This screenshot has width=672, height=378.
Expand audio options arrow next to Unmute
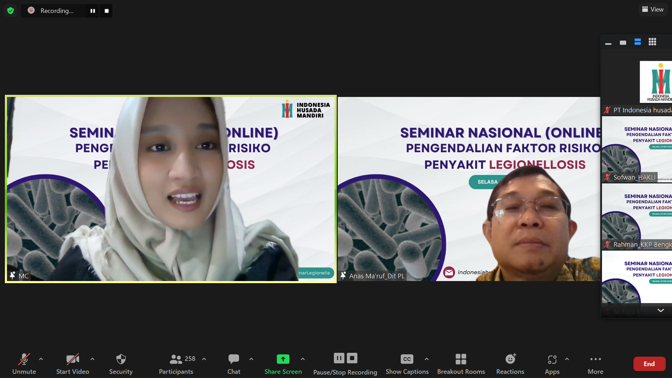click(41, 359)
